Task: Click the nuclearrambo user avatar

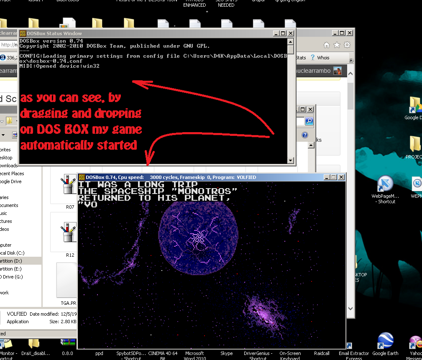Action: [337, 71]
